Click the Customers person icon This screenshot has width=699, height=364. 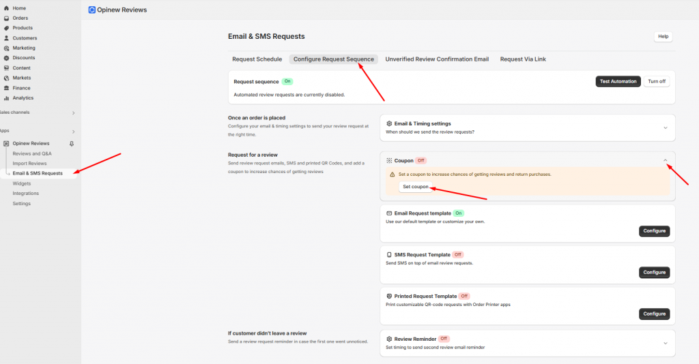[6, 38]
